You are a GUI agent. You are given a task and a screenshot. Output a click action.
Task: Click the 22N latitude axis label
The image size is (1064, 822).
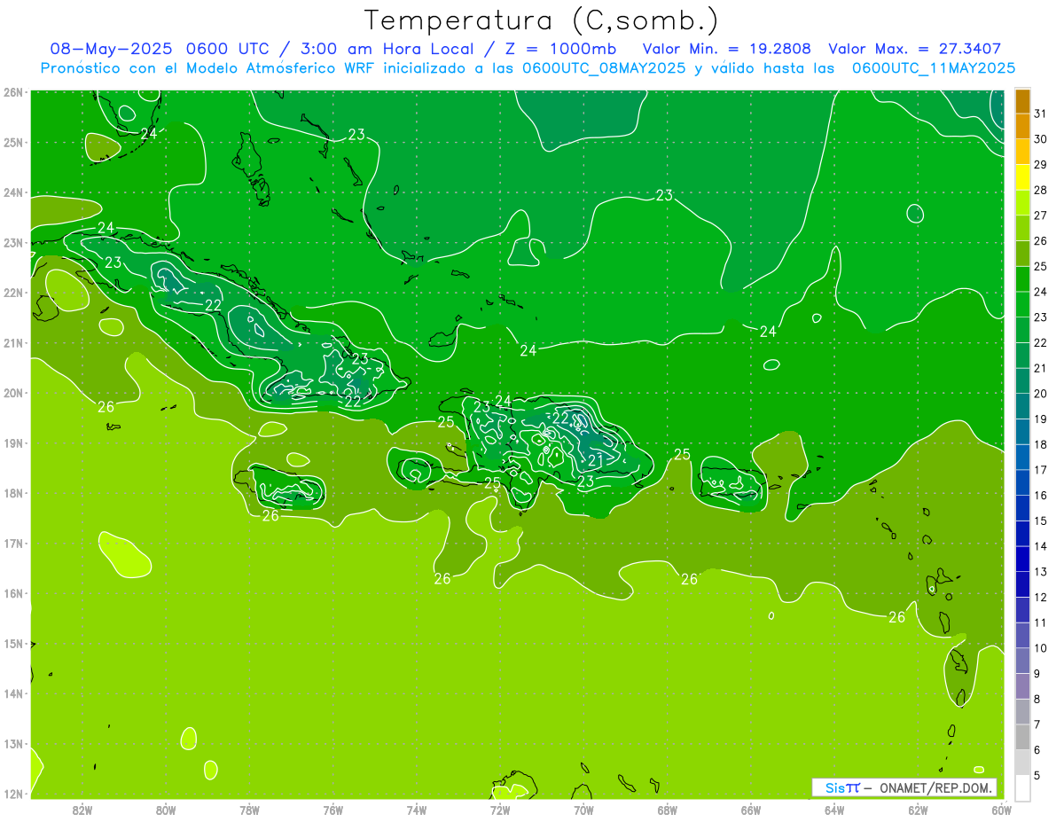pos(13,293)
